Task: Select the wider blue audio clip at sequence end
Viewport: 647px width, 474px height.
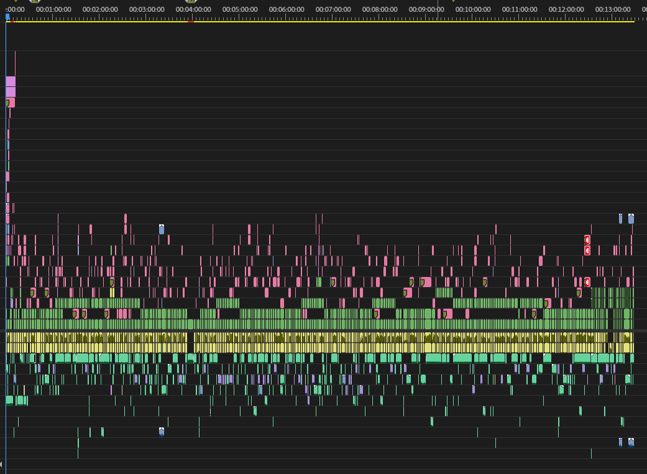Action: [x=631, y=442]
